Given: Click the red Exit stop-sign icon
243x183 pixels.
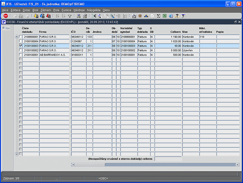Looking at the screenshot, I should (x=6, y=16).
